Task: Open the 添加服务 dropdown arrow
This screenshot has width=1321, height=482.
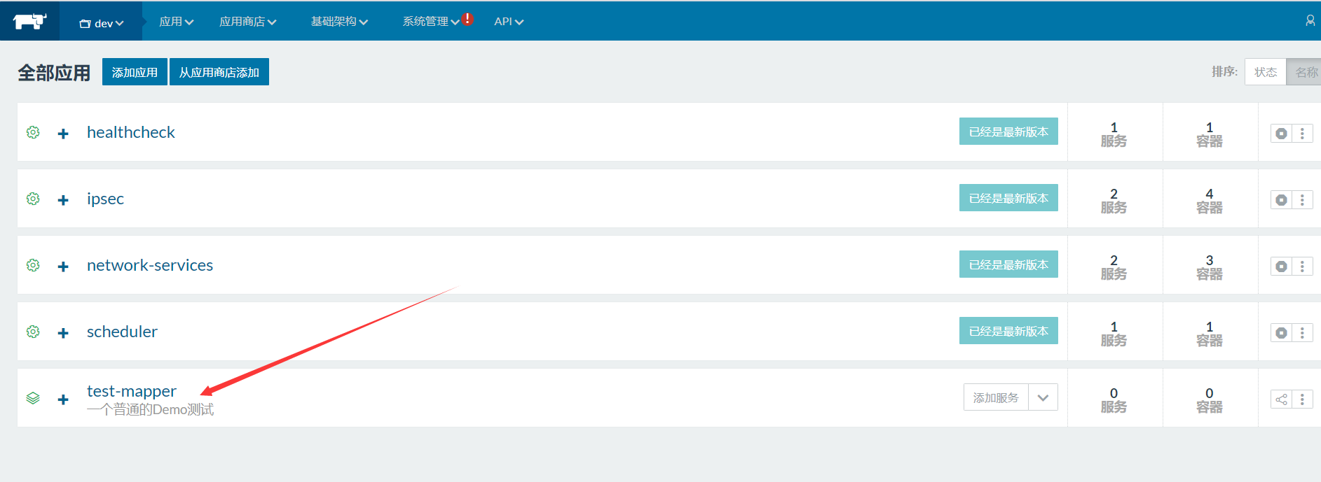Action: [x=1043, y=397]
